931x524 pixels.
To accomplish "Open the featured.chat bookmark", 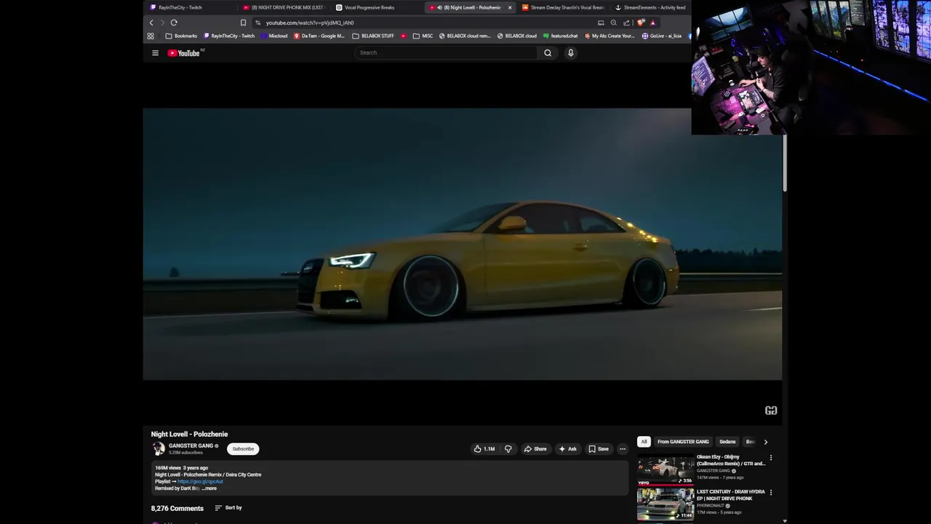I will coord(560,36).
